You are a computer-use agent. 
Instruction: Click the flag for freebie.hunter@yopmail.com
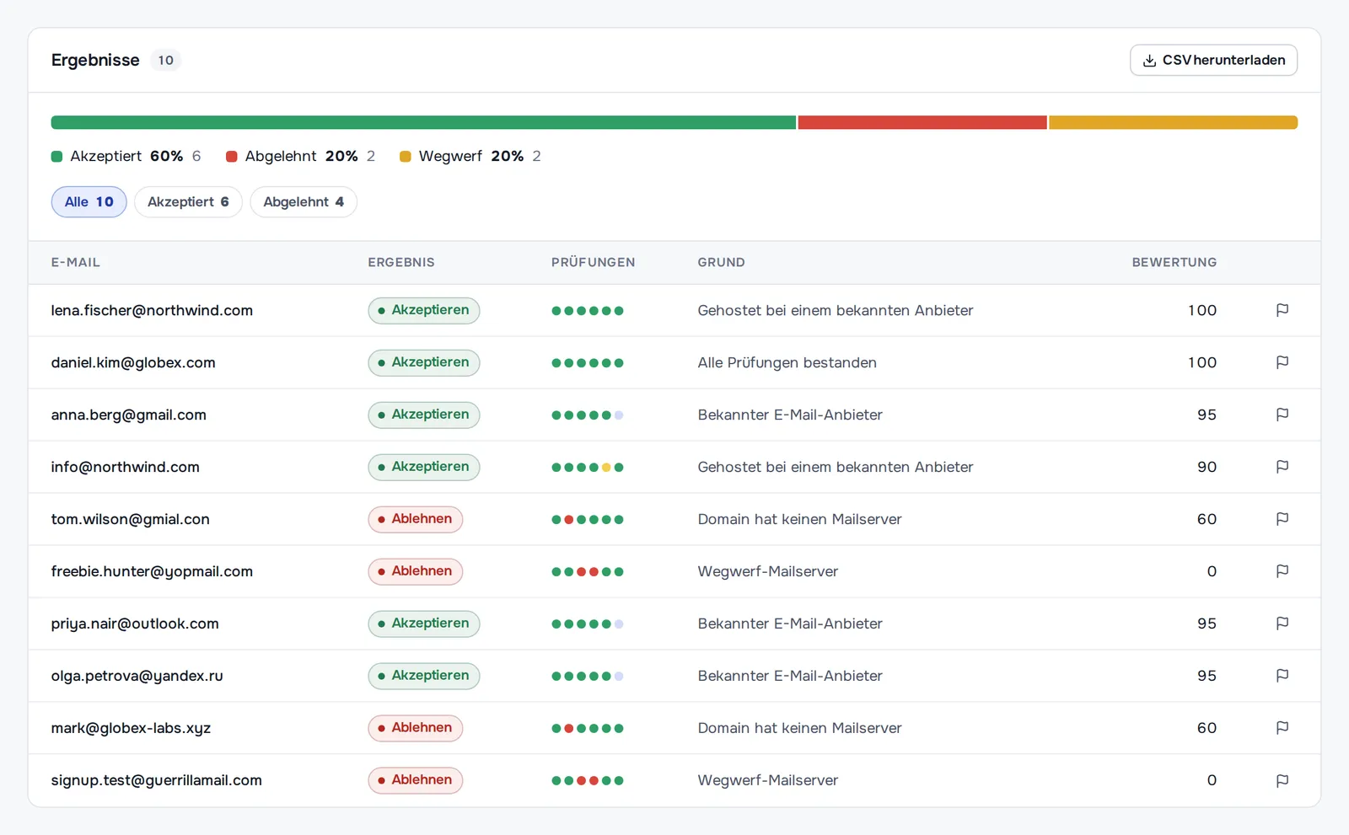(x=1282, y=571)
